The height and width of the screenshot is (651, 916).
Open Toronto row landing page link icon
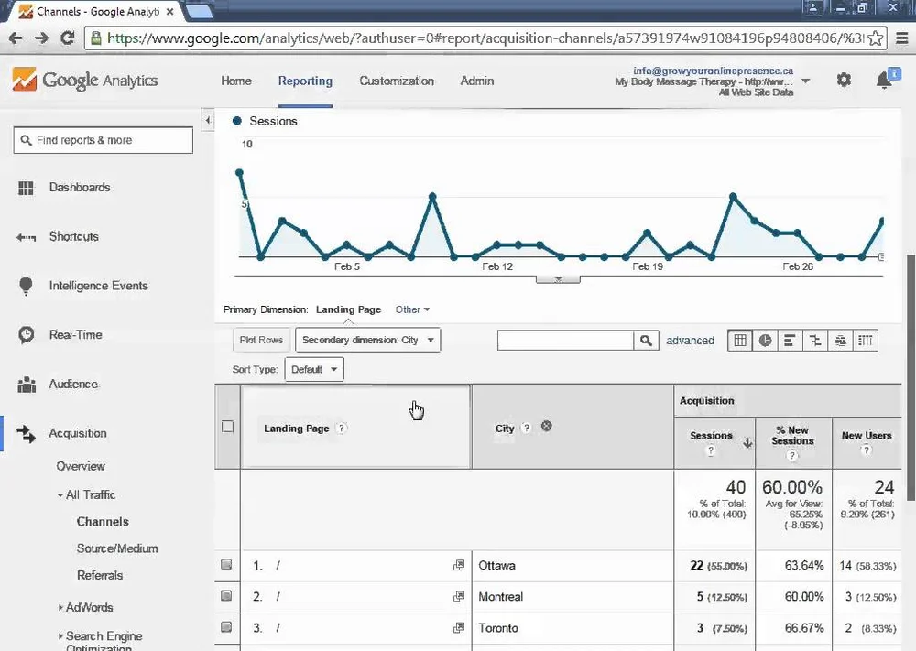pyautogui.click(x=459, y=627)
